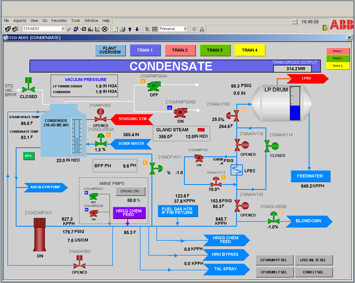Screen dimensions: 355x283
Task: Click the LP DRUM blue level bar
Action: tap(295, 113)
